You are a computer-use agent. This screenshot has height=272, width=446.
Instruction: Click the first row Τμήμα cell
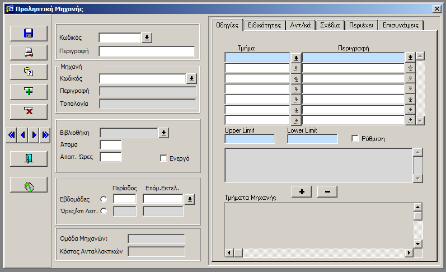pos(257,58)
